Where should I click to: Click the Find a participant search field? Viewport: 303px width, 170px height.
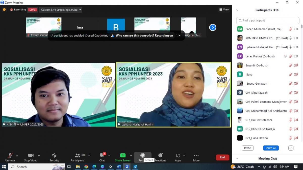pyautogui.click(x=268, y=20)
